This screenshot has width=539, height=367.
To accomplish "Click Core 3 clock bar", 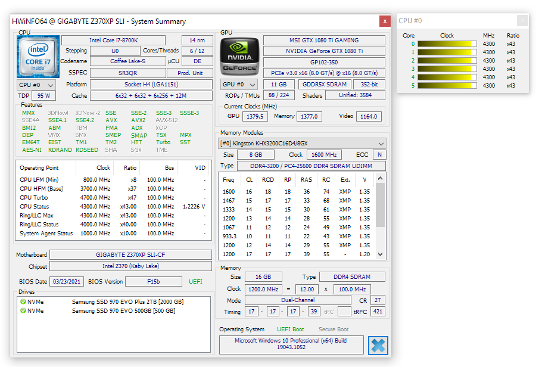I will point(447,69).
